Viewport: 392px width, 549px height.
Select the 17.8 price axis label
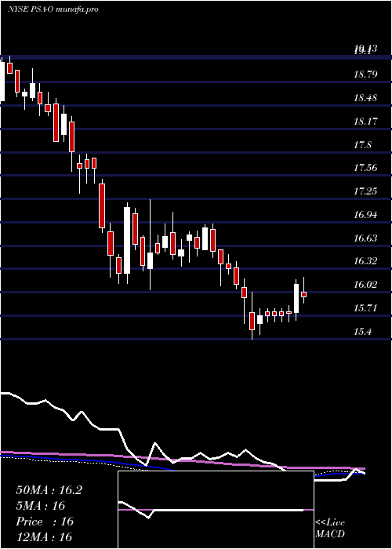coord(362,144)
